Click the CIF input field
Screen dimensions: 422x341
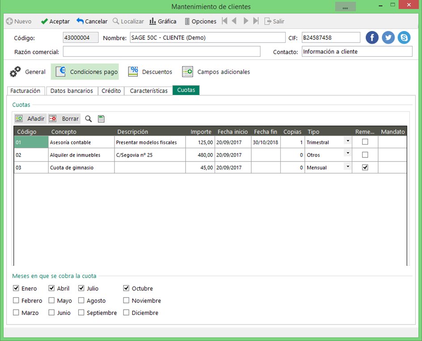(x=331, y=38)
